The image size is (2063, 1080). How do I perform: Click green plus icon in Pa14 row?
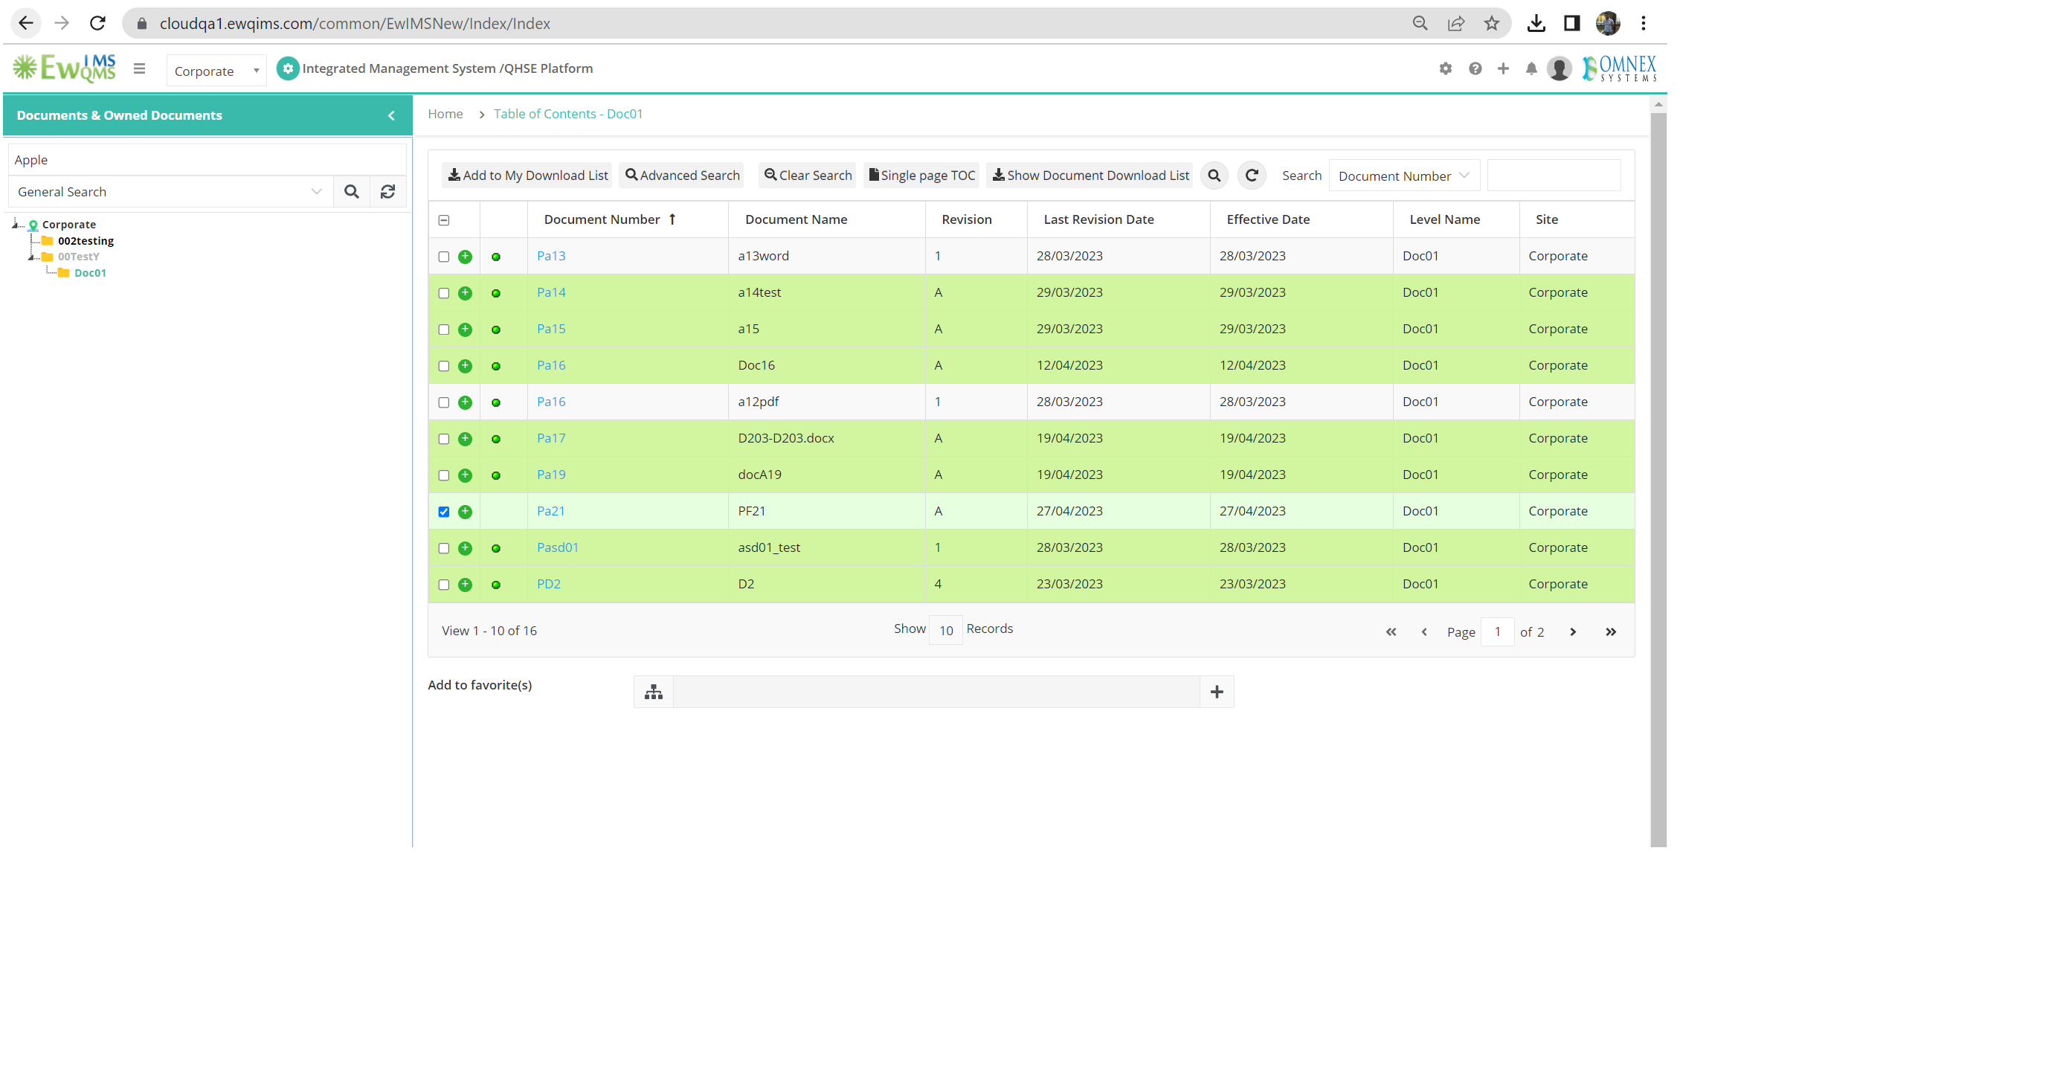tap(465, 293)
